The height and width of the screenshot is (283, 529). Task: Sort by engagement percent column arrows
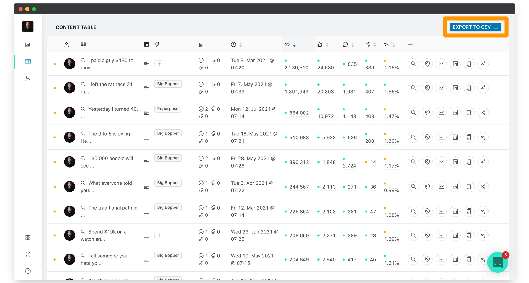[394, 45]
